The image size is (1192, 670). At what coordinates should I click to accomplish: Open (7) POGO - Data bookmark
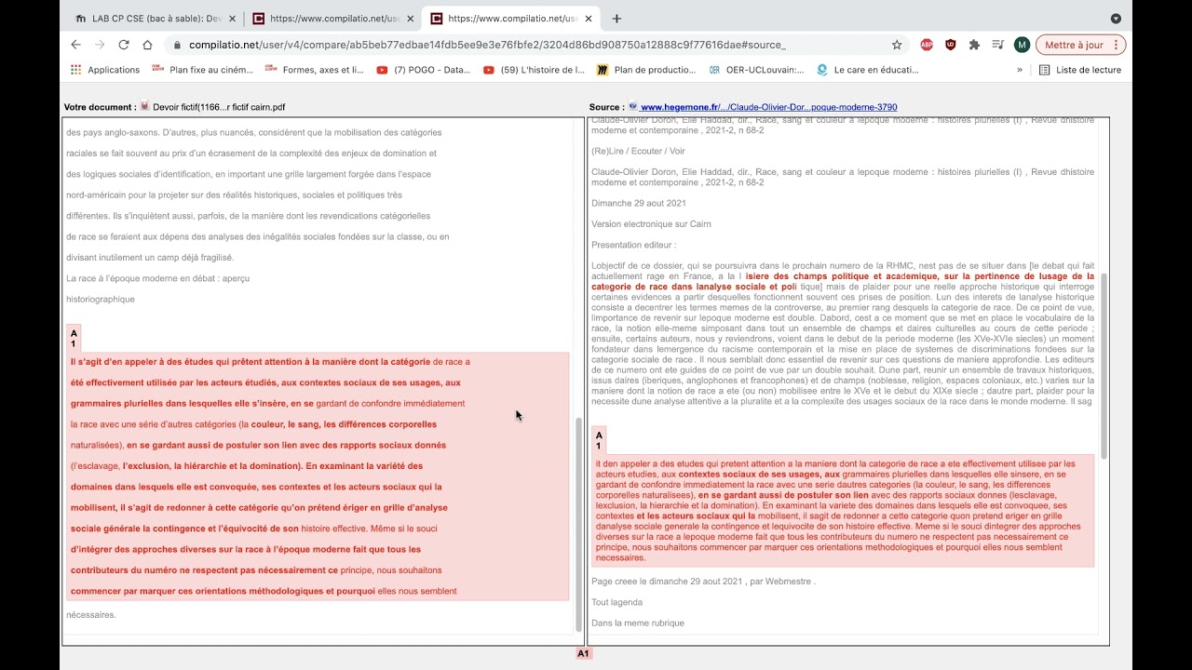(424, 70)
